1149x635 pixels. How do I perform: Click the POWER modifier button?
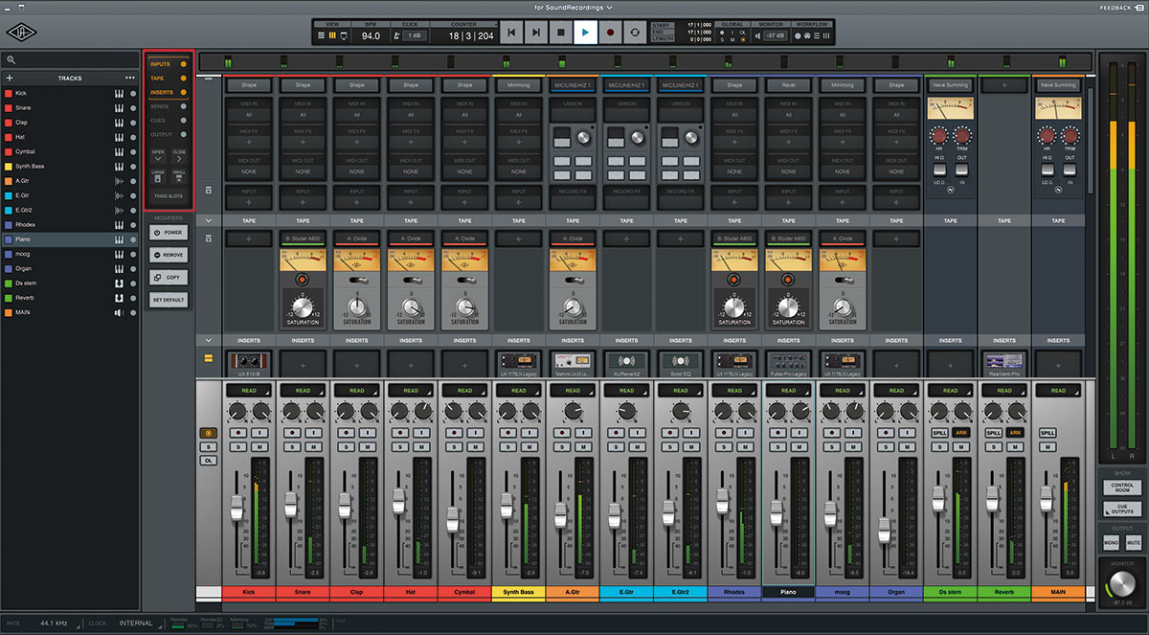click(169, 233)
